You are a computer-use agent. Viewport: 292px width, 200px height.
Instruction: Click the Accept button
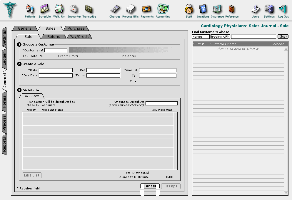point(171,186)
